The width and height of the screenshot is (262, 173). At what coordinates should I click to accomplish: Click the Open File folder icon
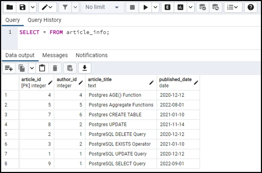10,7
